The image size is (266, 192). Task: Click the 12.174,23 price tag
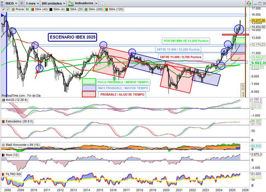coord(258,45)
